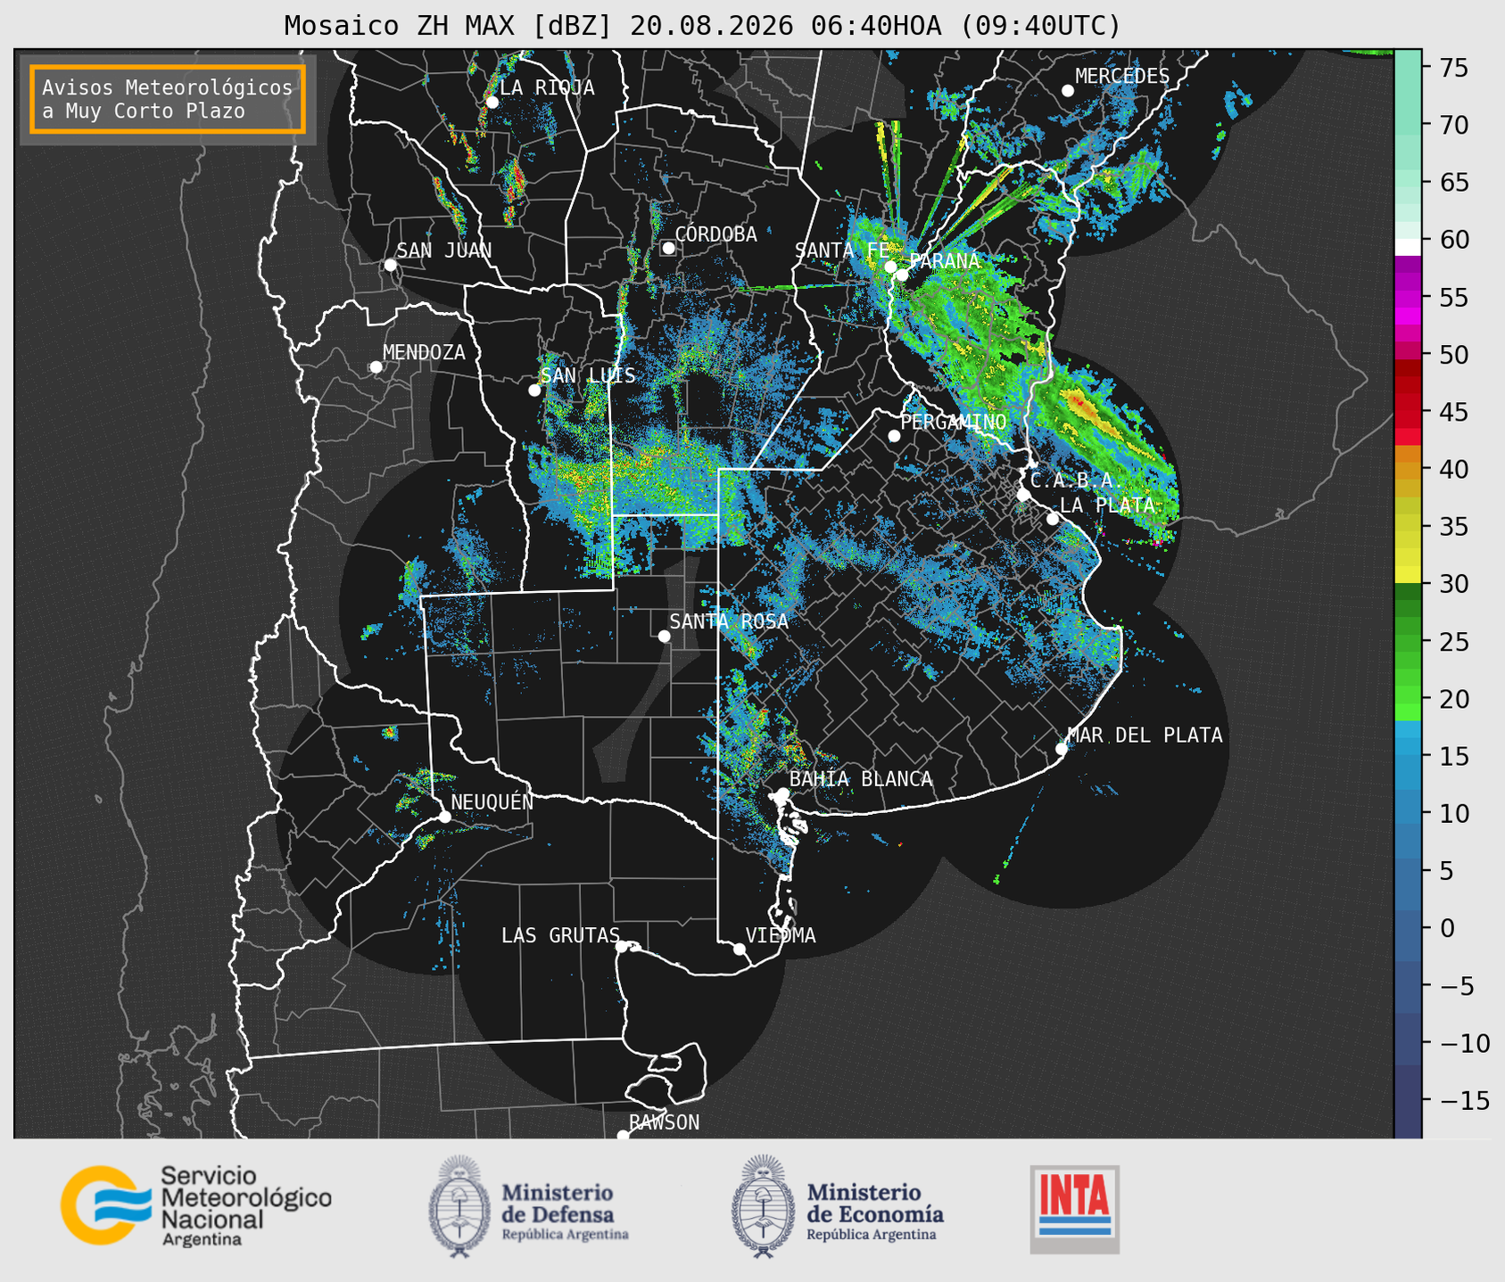Click the Bahía Blanca city label
This screenshot has width=1505, height=1282.
861,779
